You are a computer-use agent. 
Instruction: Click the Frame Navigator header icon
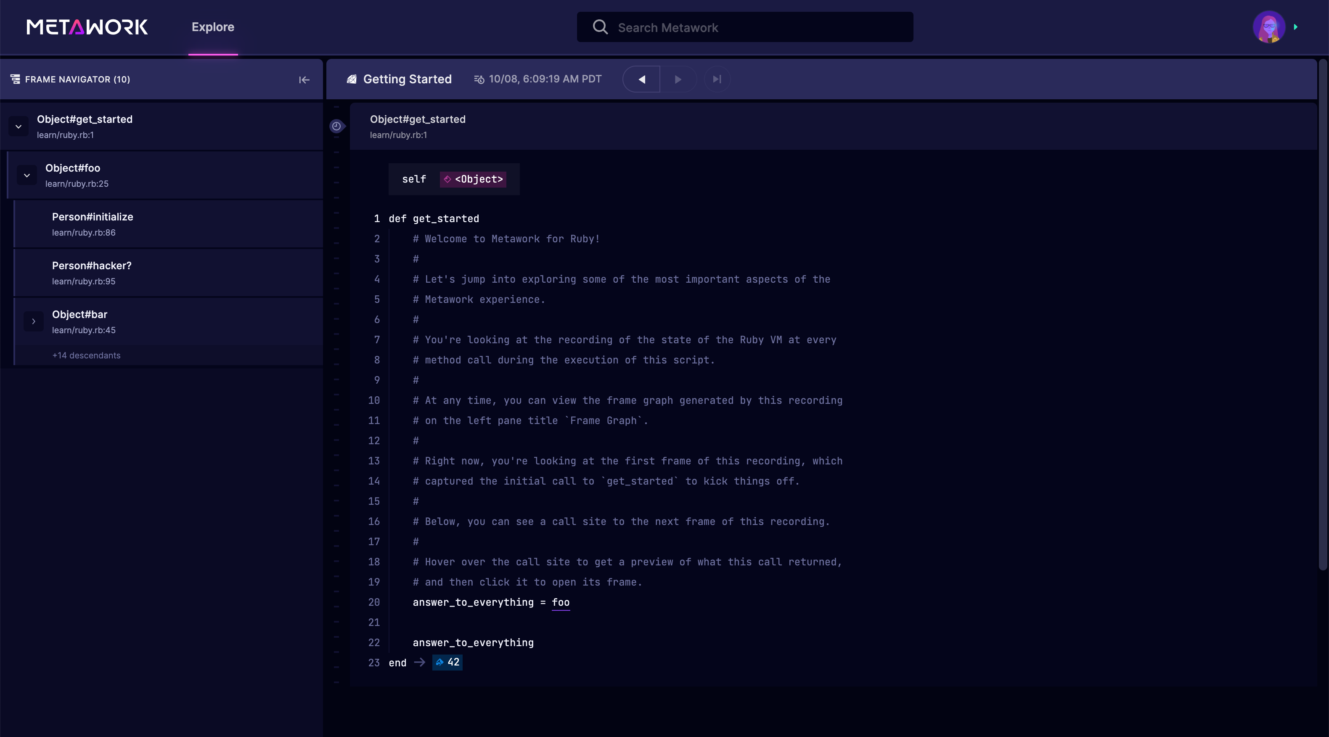click(x=16, y=79)
